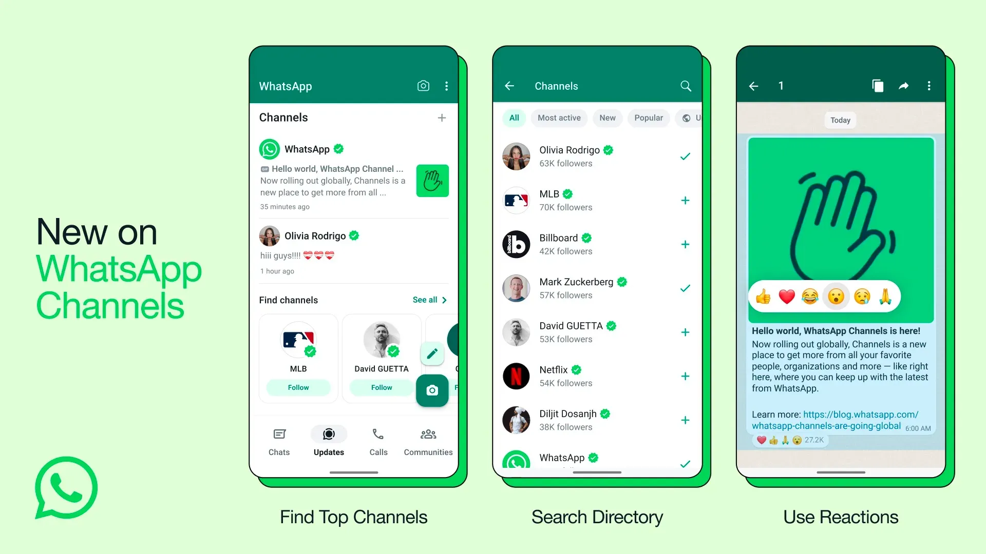Select Popular filter in Channels directory
Viewport: 986px width, 554px height.
pos(649,117)
